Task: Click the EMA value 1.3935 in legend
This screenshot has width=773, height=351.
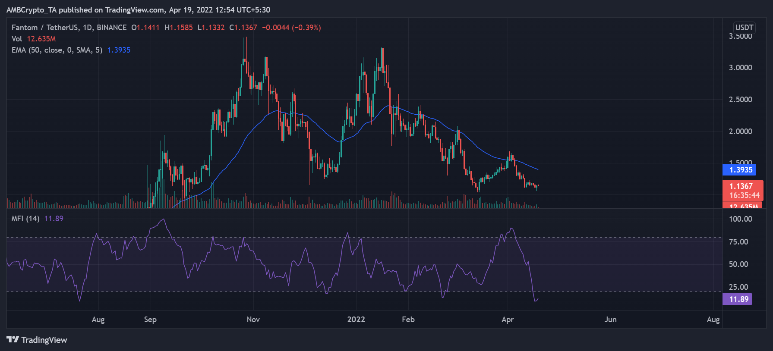Action: coord(119,50)
